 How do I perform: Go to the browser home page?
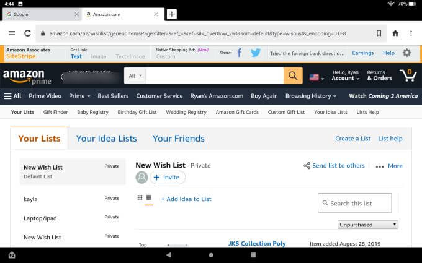(x=395, y=33)
